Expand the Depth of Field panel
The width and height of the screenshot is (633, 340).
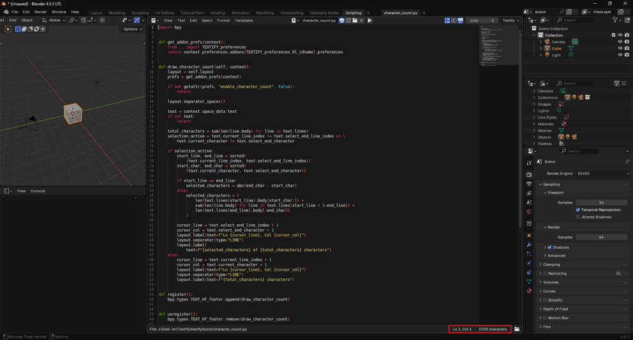[x=556, y=309]
